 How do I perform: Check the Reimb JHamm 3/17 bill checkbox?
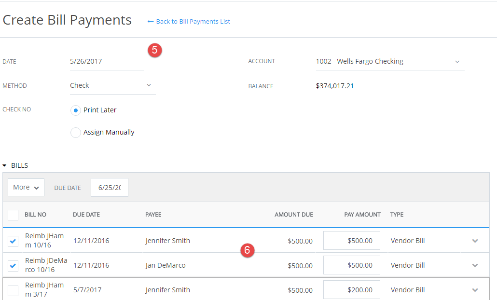[x=13, y=290]
